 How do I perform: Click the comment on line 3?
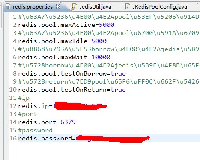109,33
